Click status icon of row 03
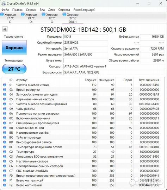The width and height of the screenshot is (167, 190). click(5, 90)
